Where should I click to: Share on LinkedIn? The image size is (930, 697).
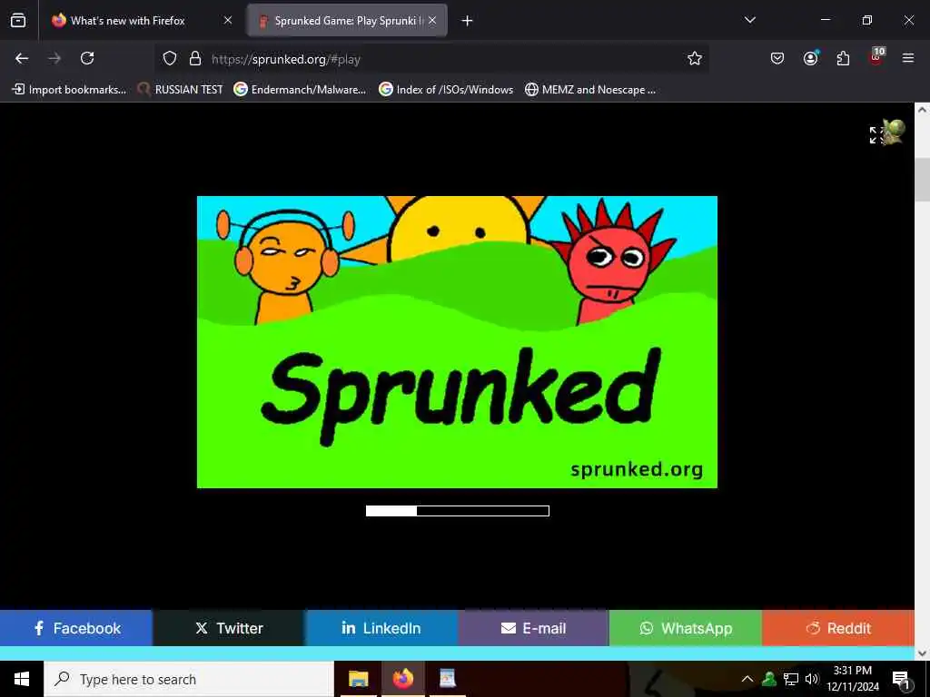[x=381, y=628]
